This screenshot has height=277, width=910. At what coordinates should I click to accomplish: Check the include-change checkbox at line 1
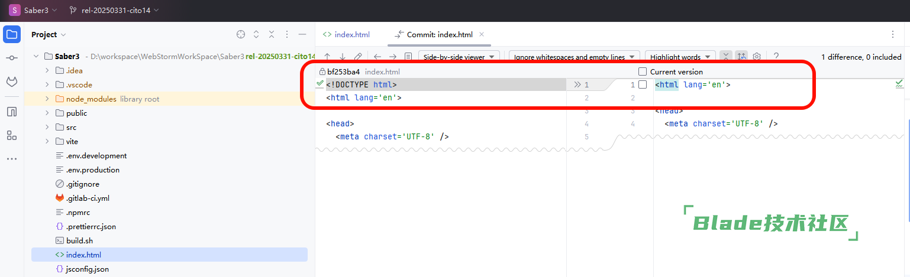pos(643,84)
